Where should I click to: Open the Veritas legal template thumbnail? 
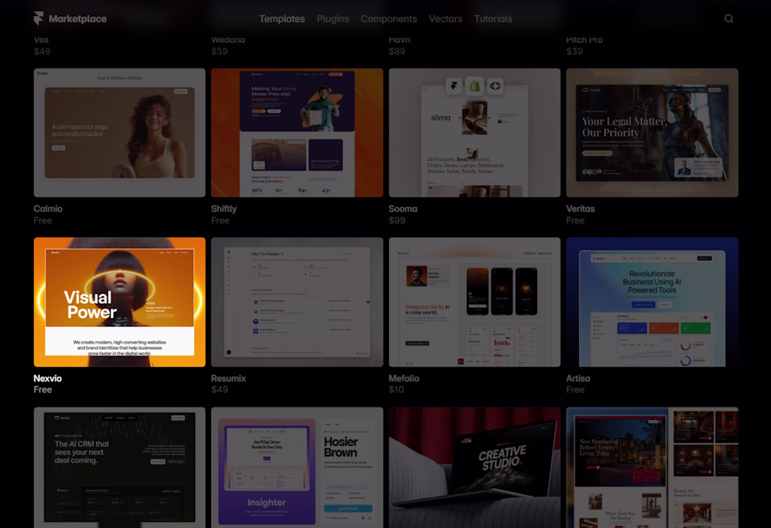[x=652, y=133]
